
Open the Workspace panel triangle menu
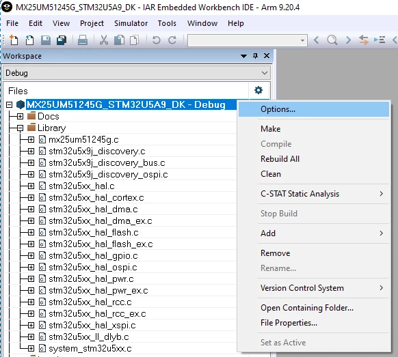point(243,56)
